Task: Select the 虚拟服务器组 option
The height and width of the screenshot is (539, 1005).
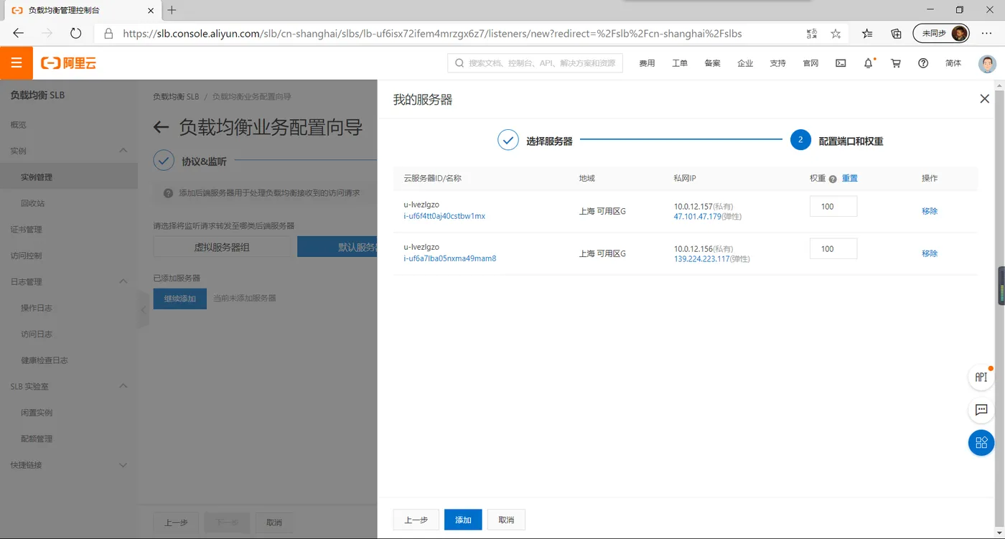Action: [222, 247]
